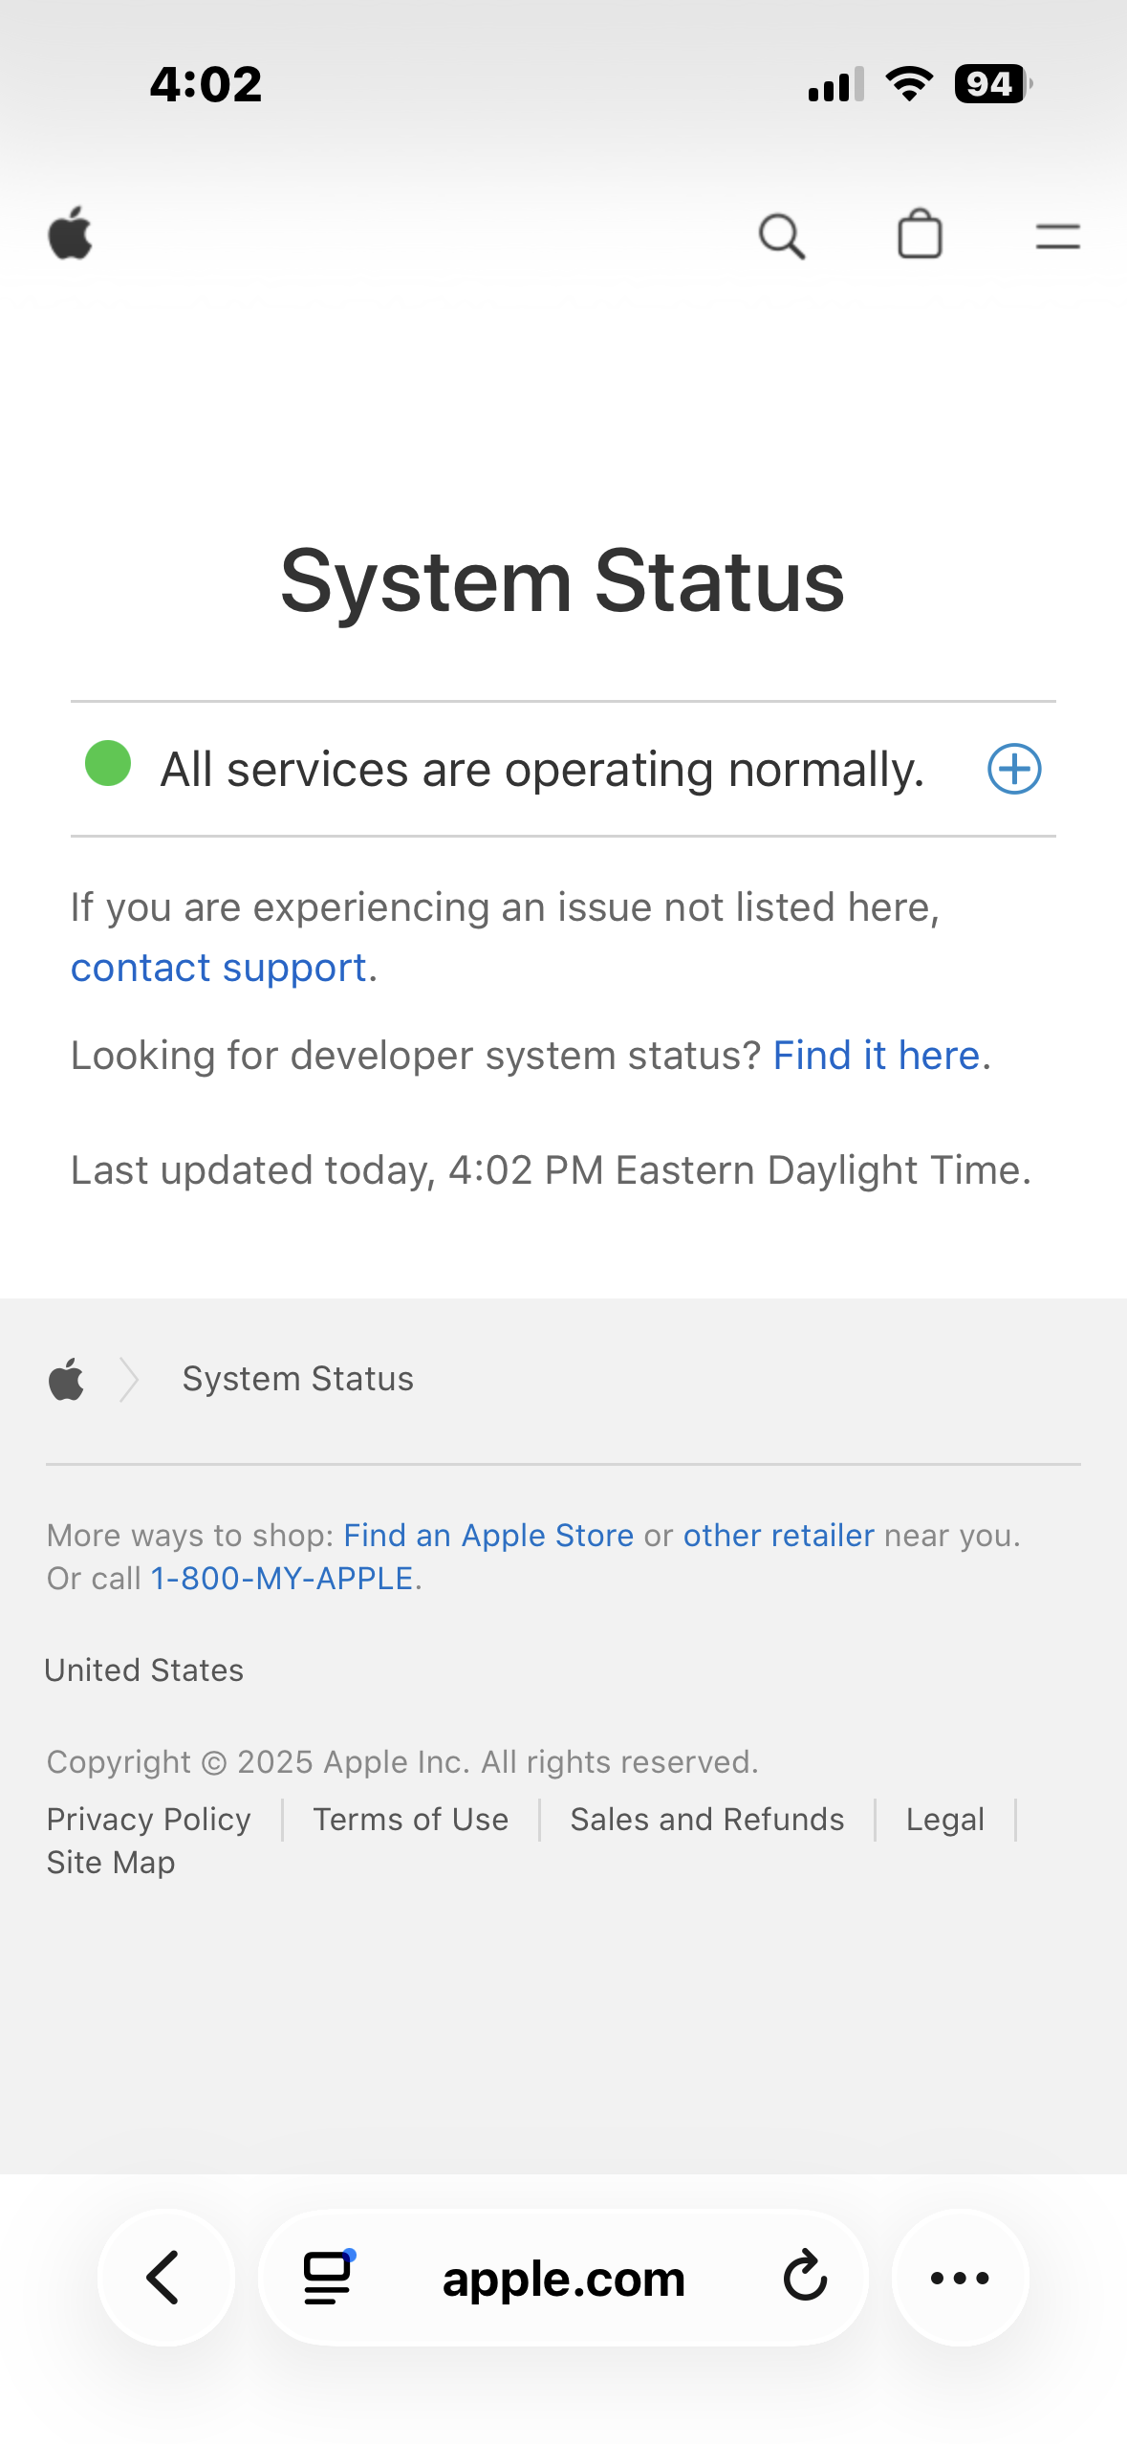Screen dimensions: 1127x2444
Task: Open developer status Find it here link
Action: [x=877, y=1056]
